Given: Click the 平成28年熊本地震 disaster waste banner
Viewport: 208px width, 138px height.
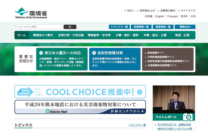Looking at the screenshot, I should pos(80,107).
